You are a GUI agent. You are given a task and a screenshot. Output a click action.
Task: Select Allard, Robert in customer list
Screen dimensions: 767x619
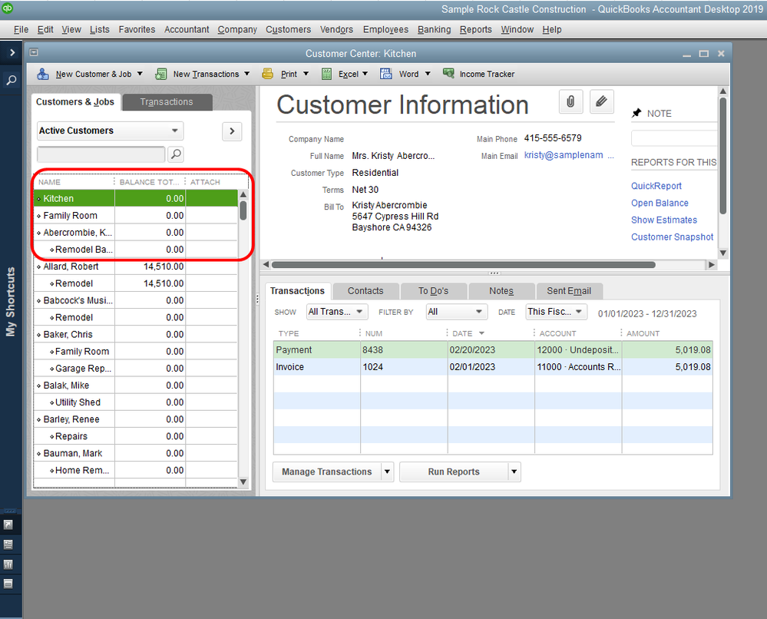pyautogui.click(x=71, y=266)
